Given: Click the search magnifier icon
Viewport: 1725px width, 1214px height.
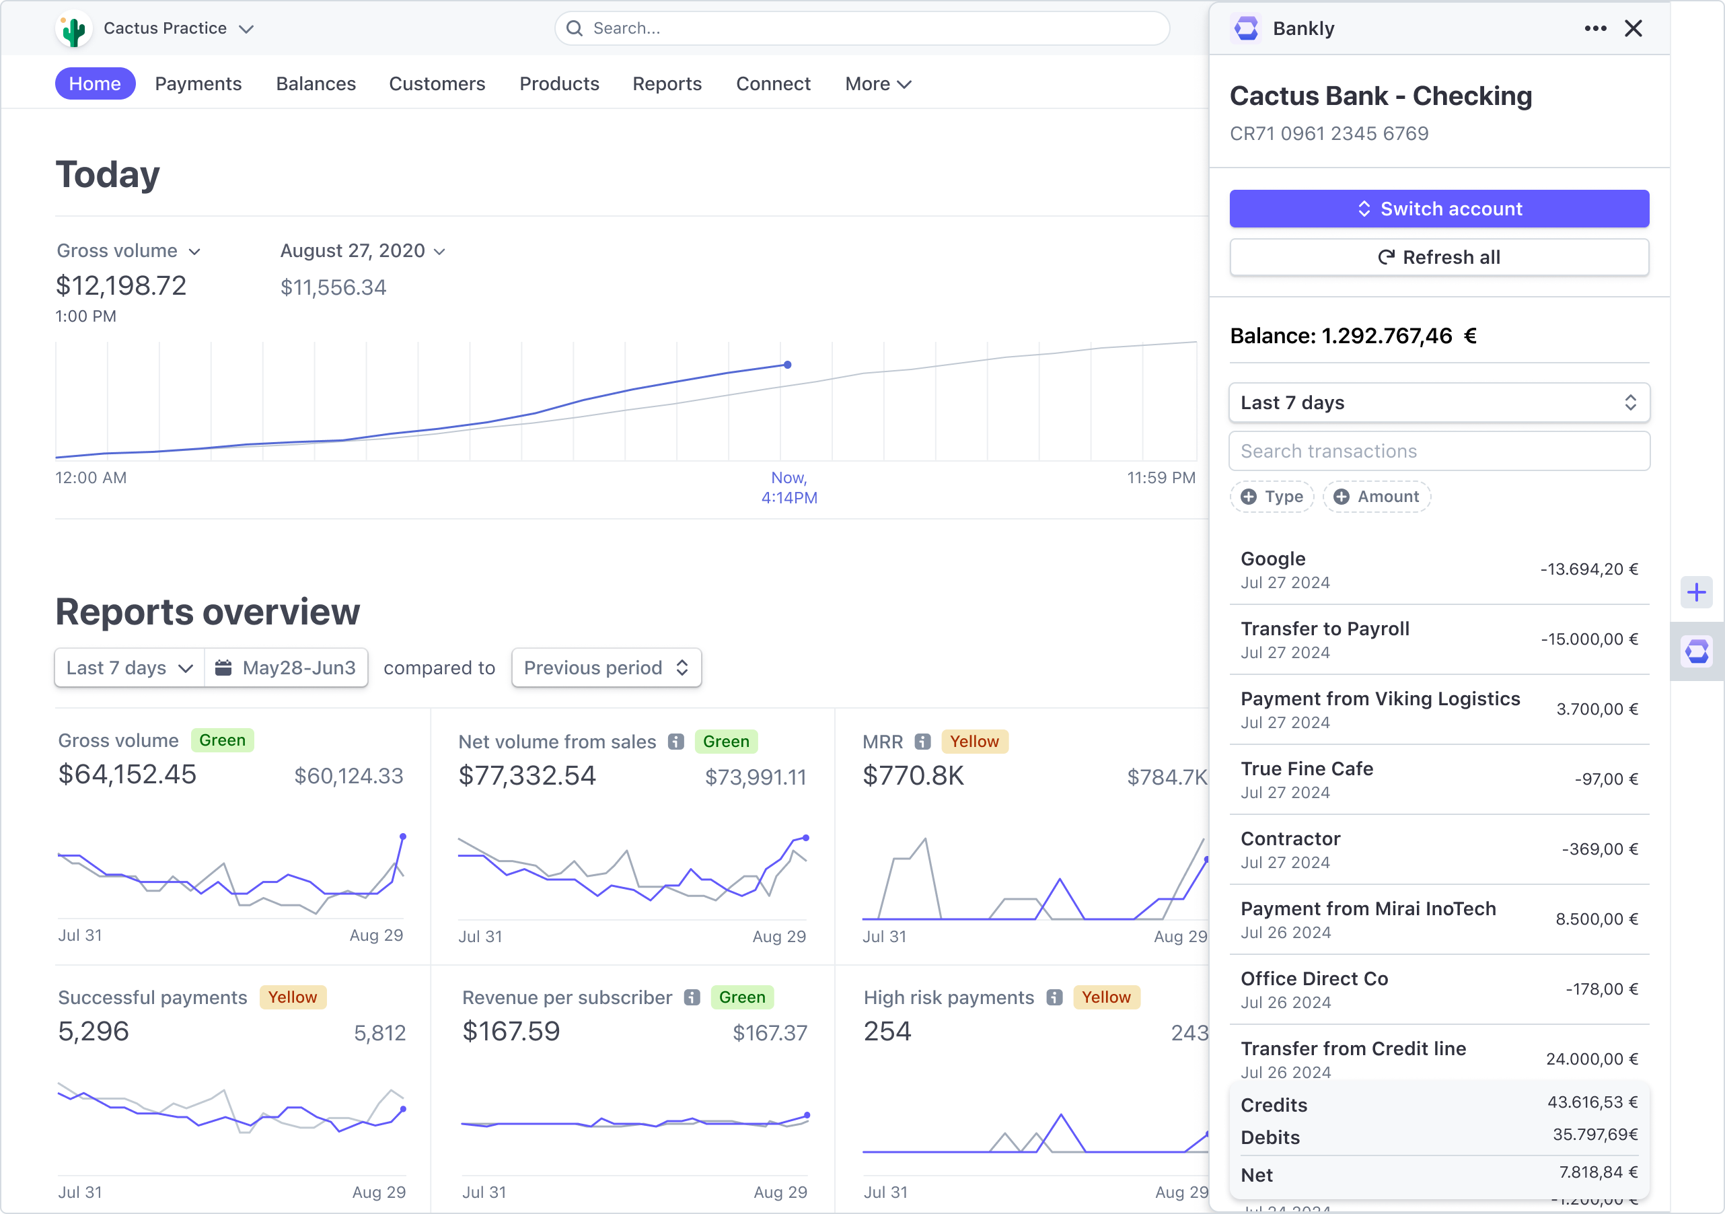Looking at the screenshot, I should (575, 28).
